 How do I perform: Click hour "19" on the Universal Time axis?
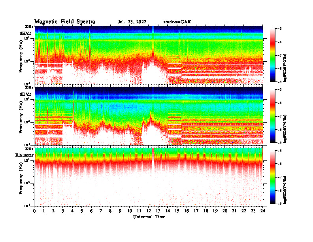coord(215,211)
